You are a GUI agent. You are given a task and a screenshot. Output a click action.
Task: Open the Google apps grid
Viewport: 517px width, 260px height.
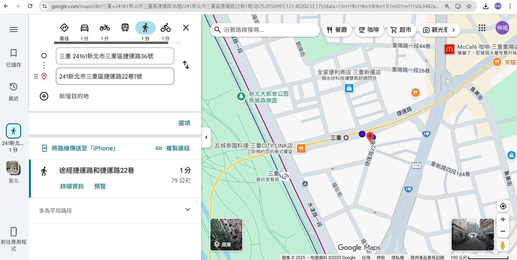coord(482,28)
